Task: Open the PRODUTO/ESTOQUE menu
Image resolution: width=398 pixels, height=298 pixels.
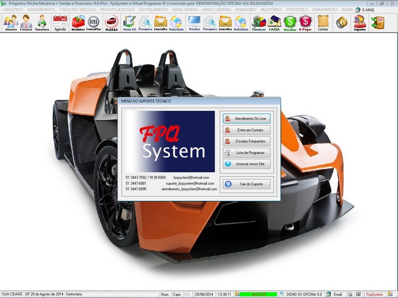Action: 117,9
